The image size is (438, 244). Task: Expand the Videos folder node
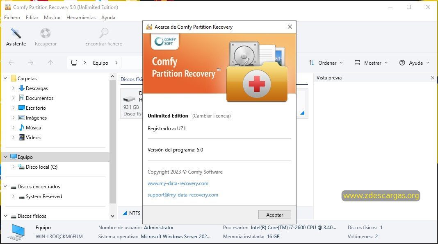pyautogui.click(x=13, y=137)
